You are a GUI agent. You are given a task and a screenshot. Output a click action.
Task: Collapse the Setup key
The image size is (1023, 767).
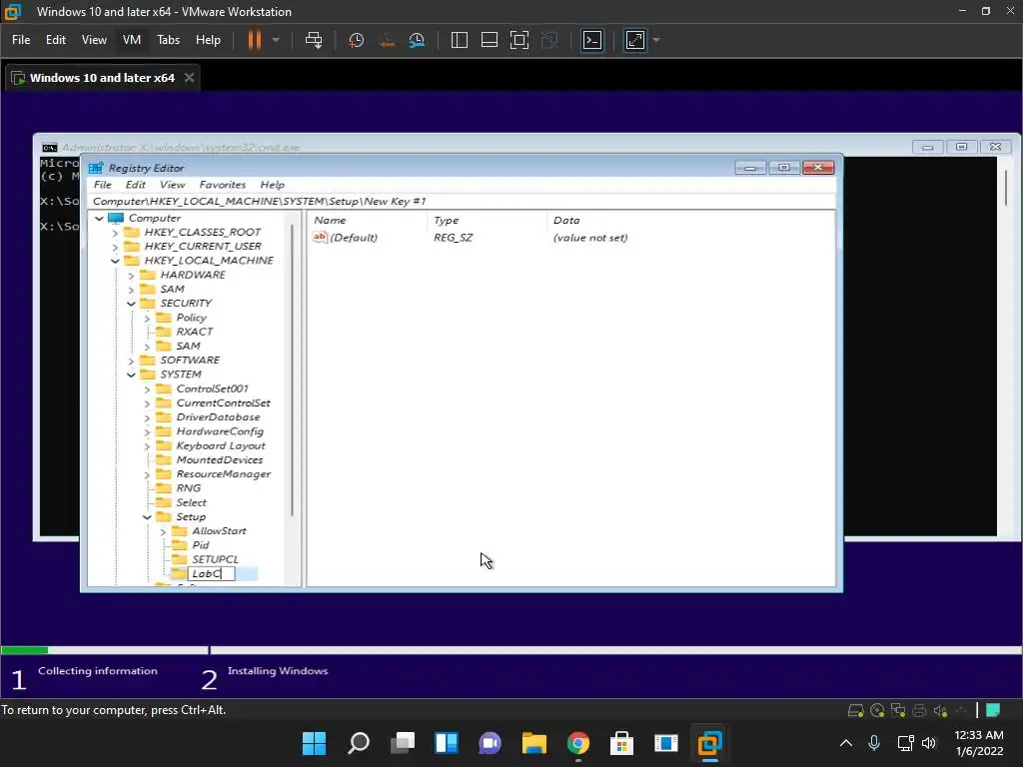[x=147, y=518]
